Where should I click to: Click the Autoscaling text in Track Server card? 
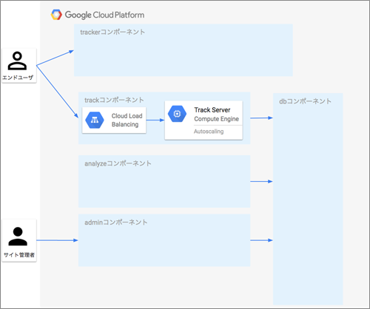tap(209, 132)
